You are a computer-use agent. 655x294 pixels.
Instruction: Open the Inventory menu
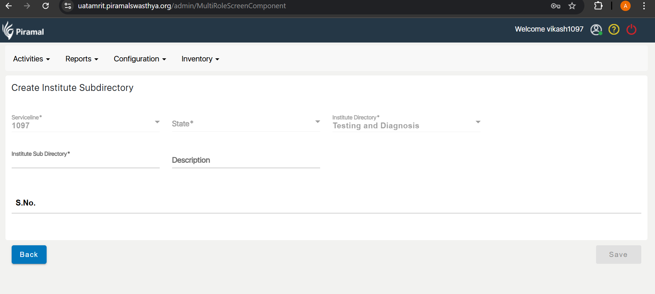[x=200, y=59]
